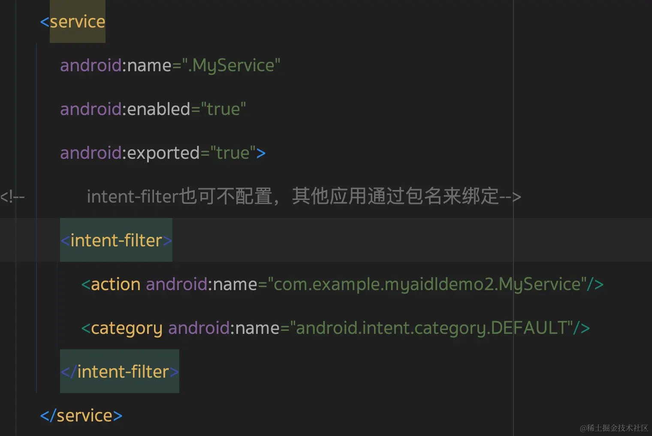Click the closing service tag
The image size is (652, 436).
pos(81,415)
